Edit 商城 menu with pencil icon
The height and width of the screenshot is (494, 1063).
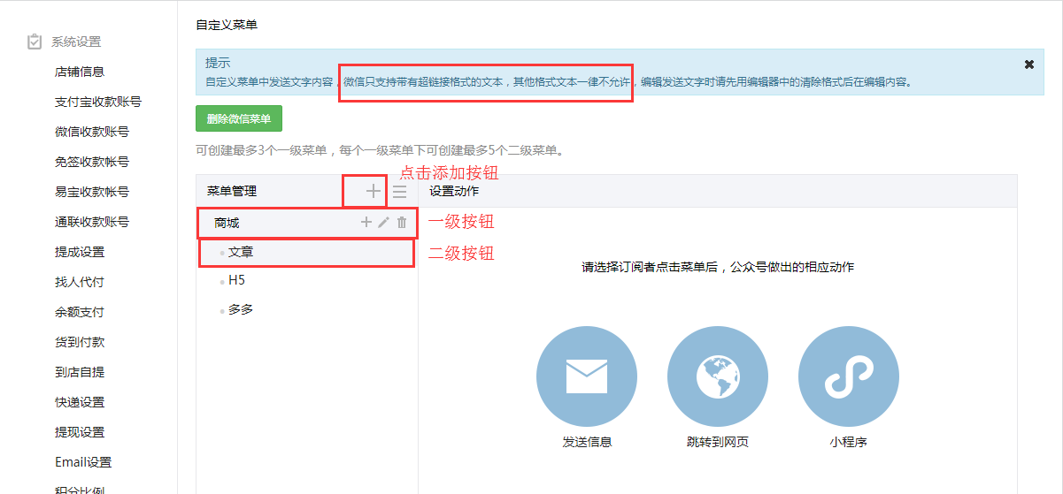click(x=383, y=223)
